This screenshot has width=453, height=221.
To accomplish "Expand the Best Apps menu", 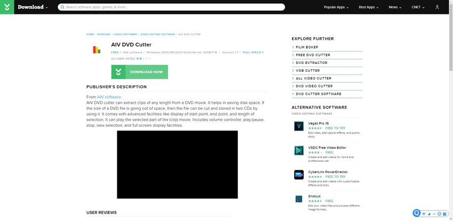I will click(x=369, y=7).
